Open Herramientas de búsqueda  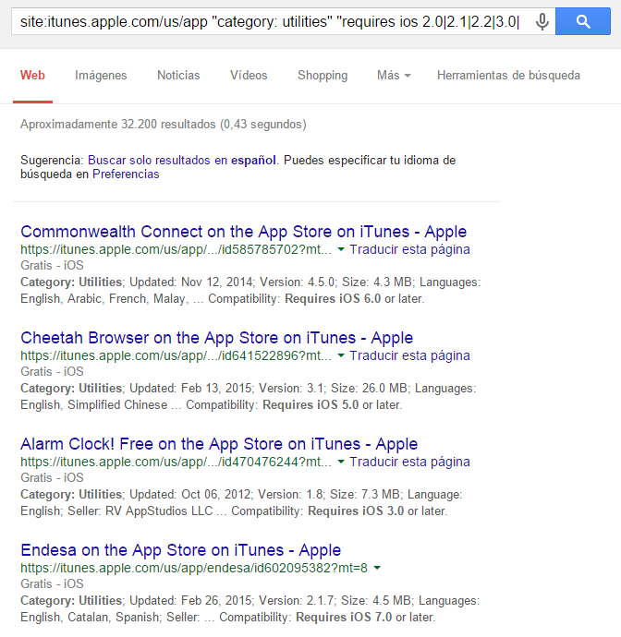coord(508,75)
